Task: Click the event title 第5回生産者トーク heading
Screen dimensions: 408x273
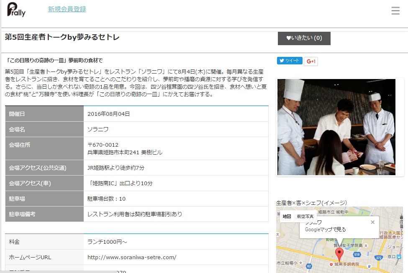Action: click(x=62, y=37)
